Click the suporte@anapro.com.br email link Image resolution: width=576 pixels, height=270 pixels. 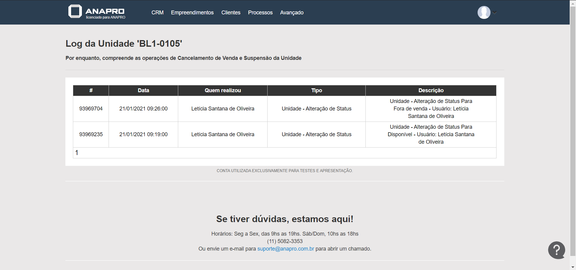click(286, 249)
